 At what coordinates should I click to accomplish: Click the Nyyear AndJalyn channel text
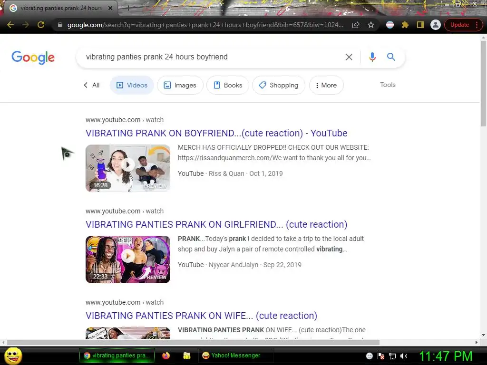(233, 265)
